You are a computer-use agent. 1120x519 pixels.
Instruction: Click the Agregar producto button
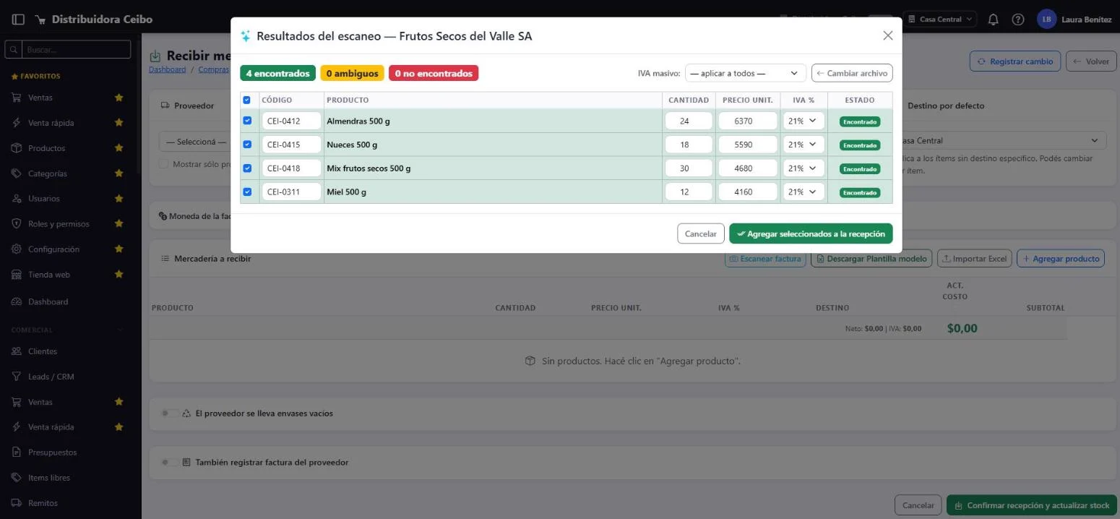click(1060, 258)
